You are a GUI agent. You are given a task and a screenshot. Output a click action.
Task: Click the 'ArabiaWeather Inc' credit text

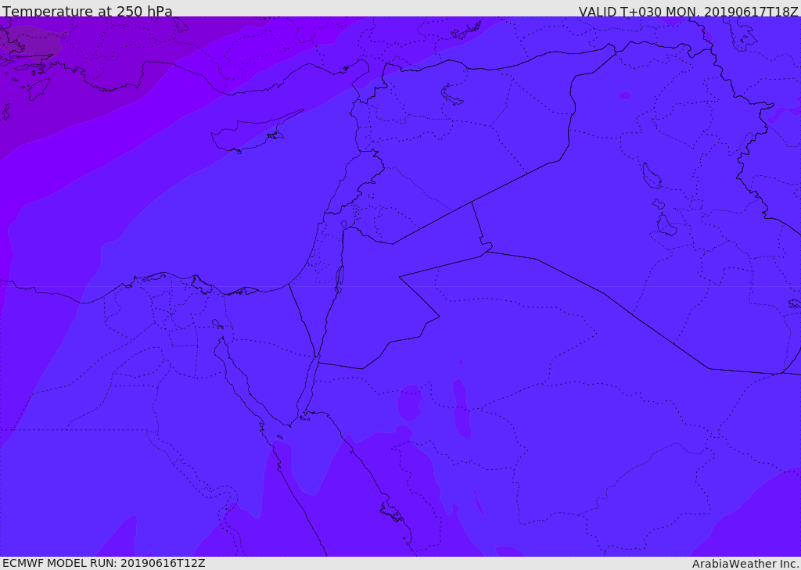pos(745,564)
